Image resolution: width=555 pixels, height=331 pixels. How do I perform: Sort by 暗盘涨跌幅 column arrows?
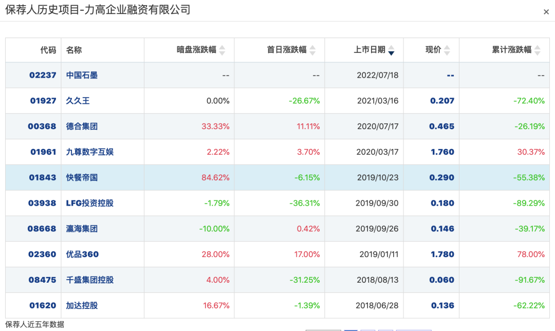pyautogui.click(x=222, y=50)
